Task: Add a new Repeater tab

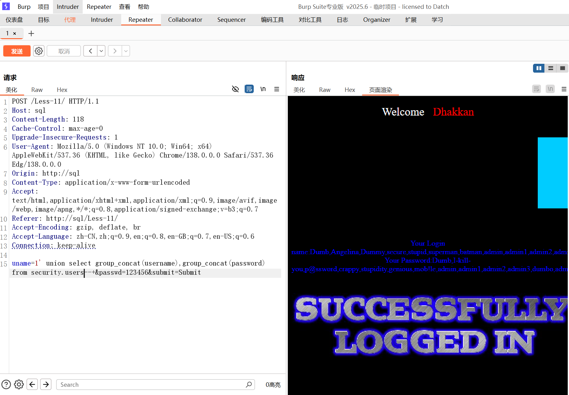Action: click(x=31, y=33)
